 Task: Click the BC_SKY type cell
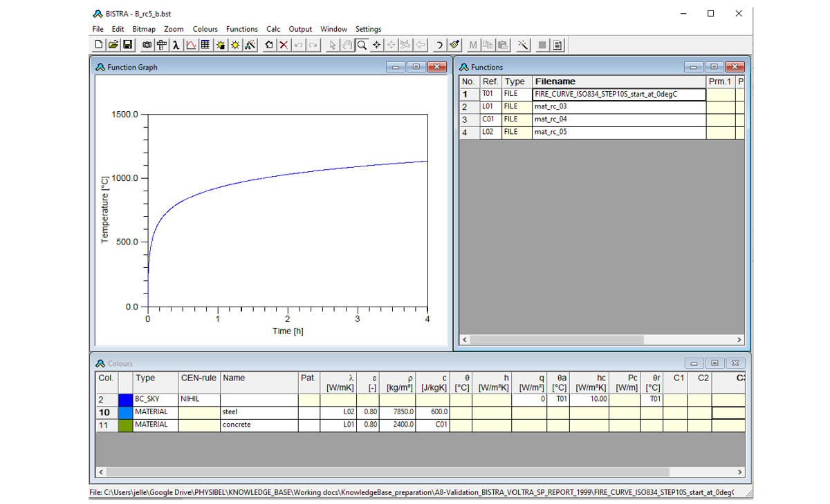pos(156,399)
